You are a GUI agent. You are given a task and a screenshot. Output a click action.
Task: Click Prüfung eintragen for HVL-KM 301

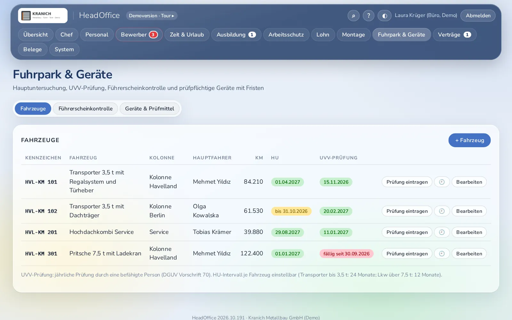[x=407, y=253]
